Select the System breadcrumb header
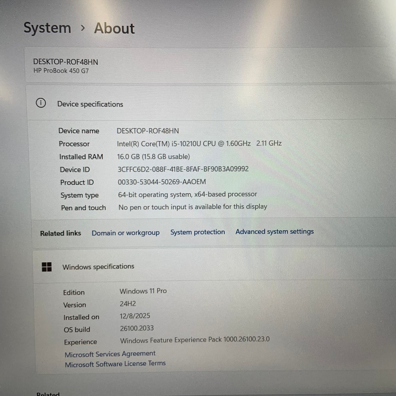 47,27
